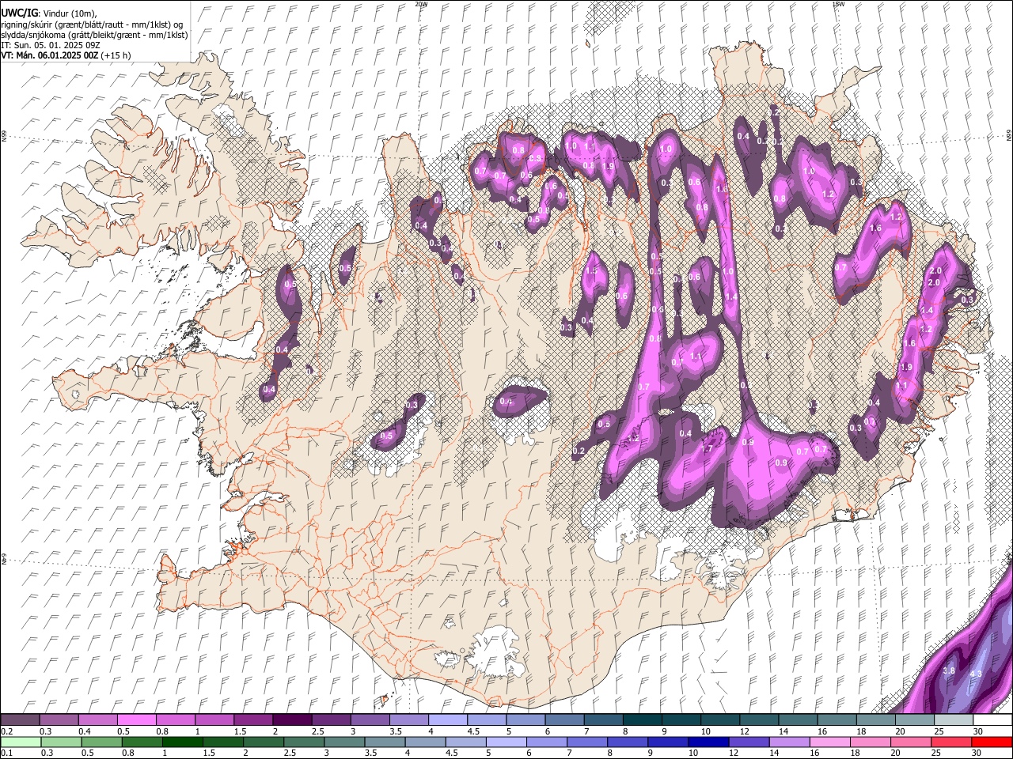This screenshot has height=759, width=1013.
Task: Click the 15W longitude label
Action: click(838, 4)
